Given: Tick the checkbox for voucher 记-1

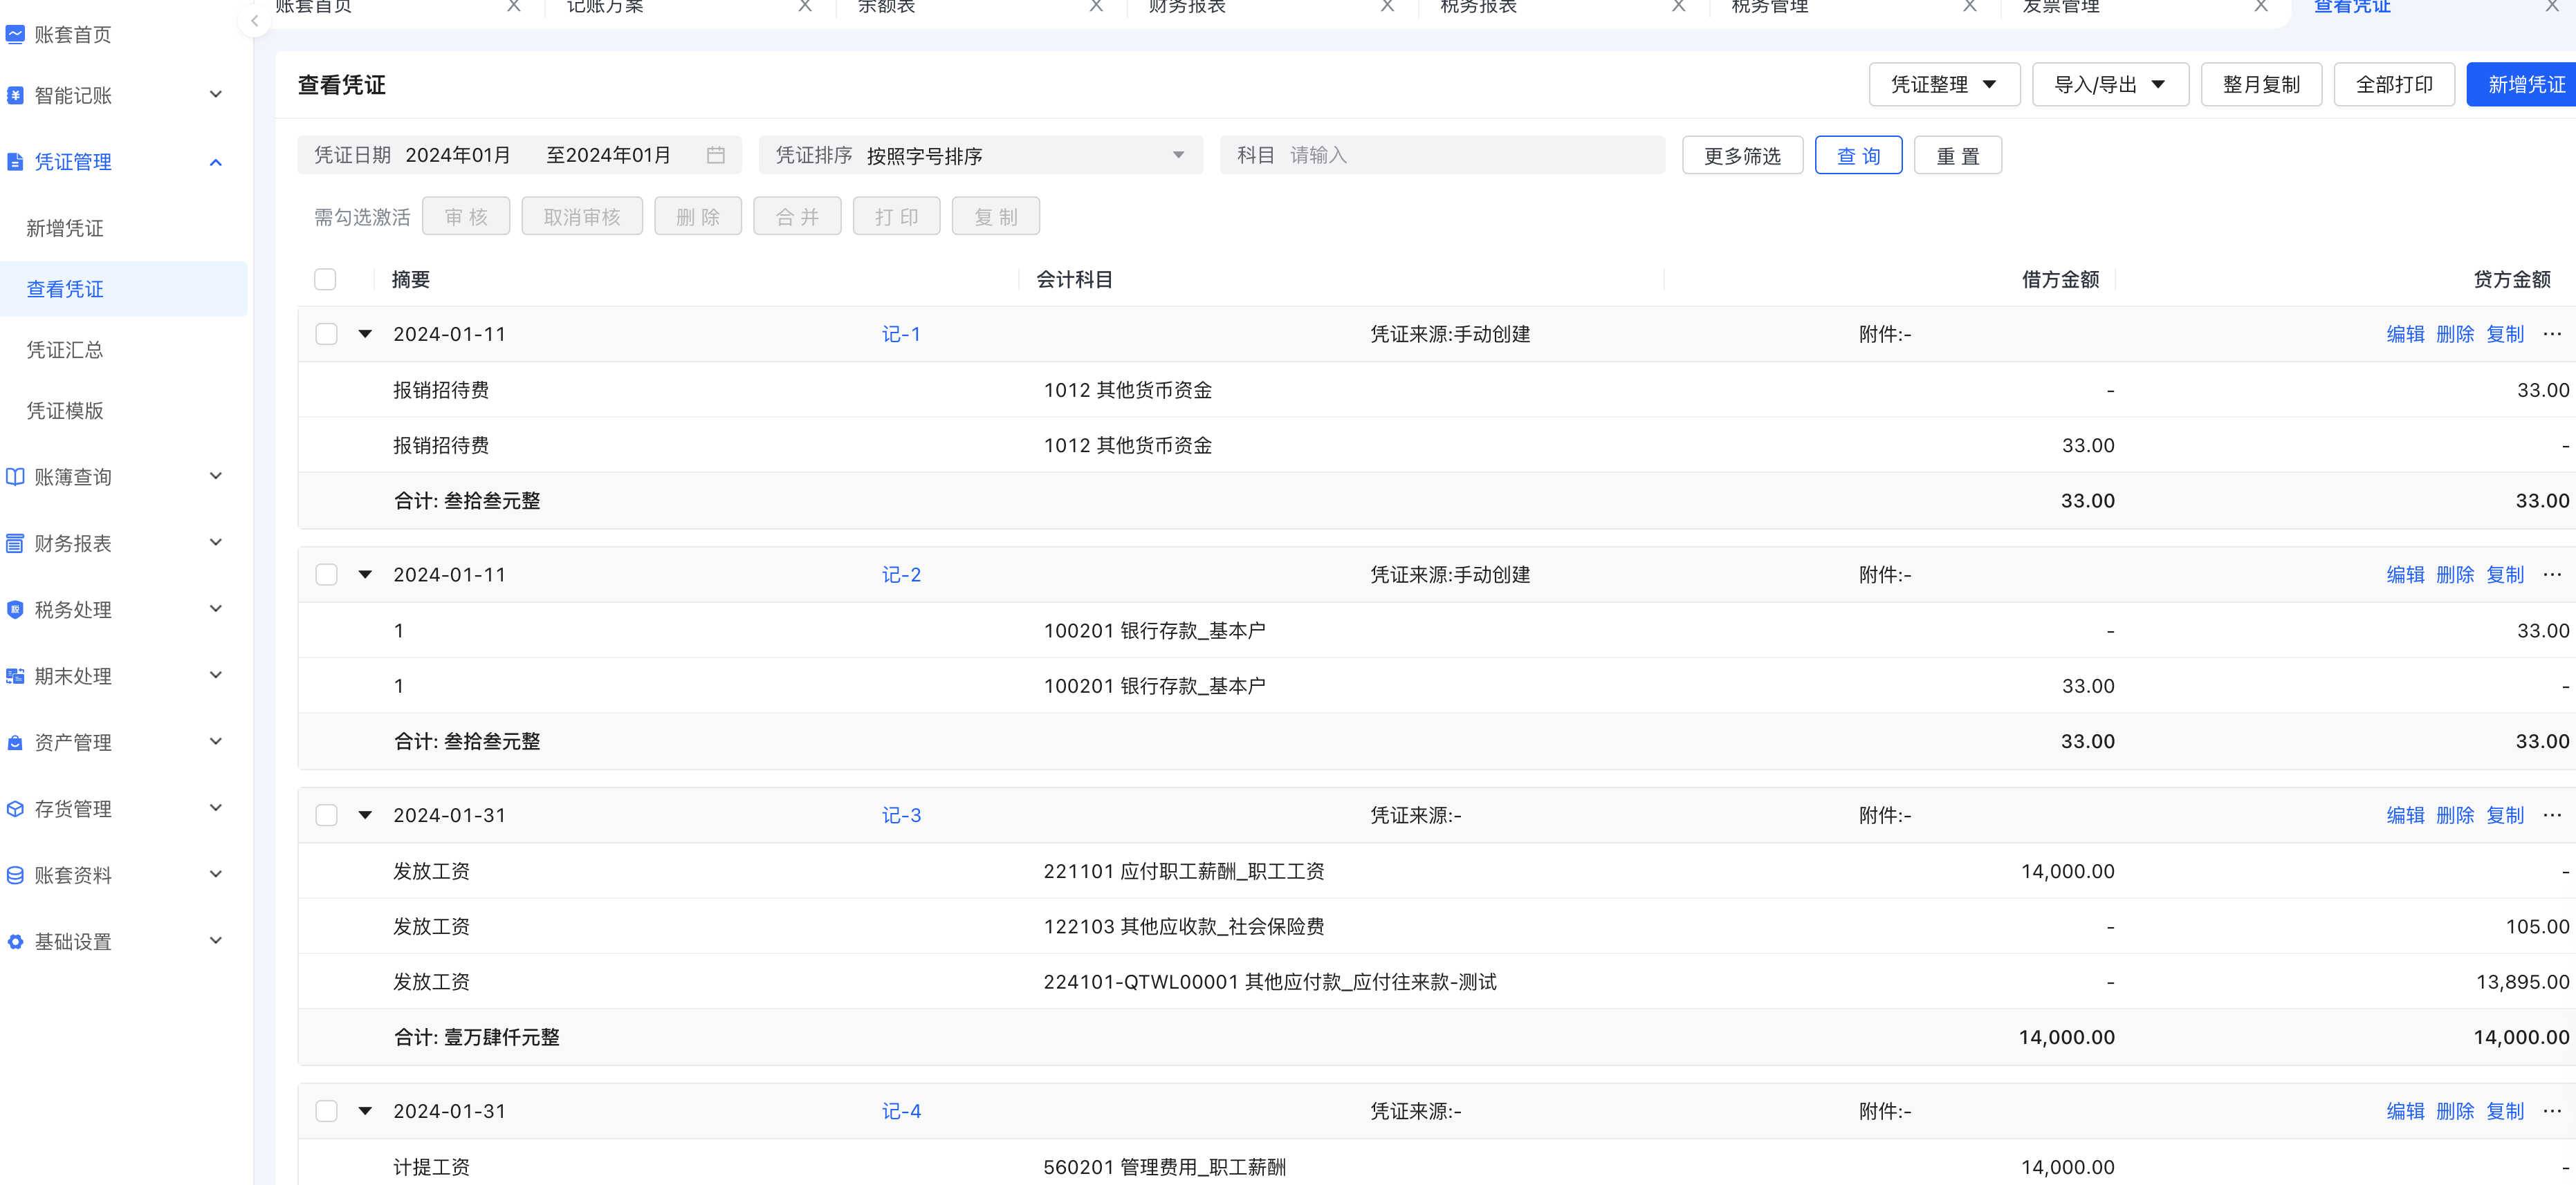Looking at the screenshot, I should 326,334.
